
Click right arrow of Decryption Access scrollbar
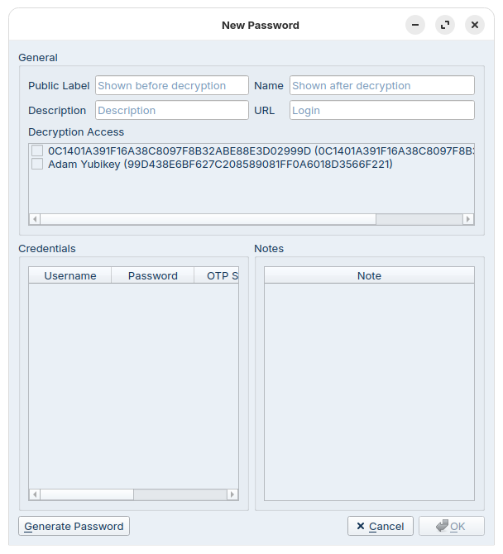[468, 219]
